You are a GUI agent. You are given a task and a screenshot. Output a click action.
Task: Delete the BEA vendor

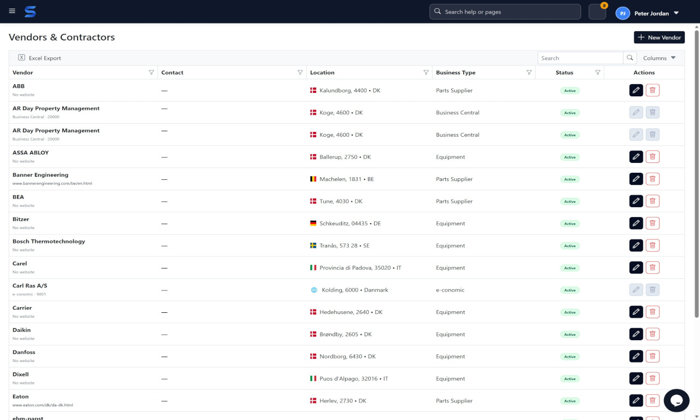click(652, 201)
